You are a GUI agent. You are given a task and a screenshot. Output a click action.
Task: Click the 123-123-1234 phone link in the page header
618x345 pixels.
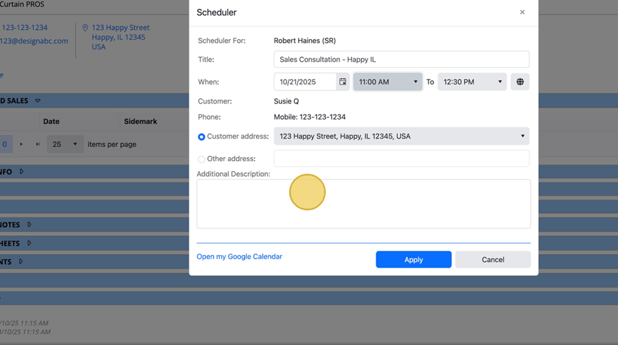pyautogui.click(x=25, y=27)
